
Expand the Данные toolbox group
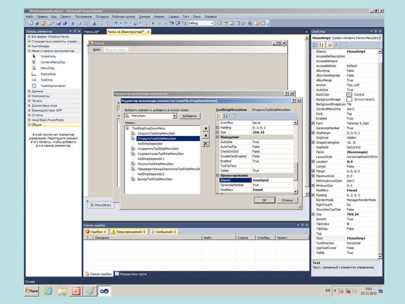pyautogui.click(x=29, y=91)
